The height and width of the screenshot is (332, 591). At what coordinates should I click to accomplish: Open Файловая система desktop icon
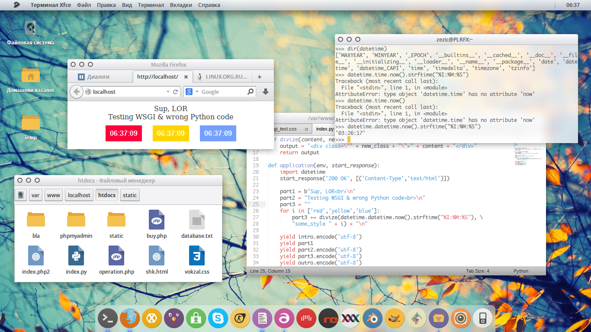(30, 33)
